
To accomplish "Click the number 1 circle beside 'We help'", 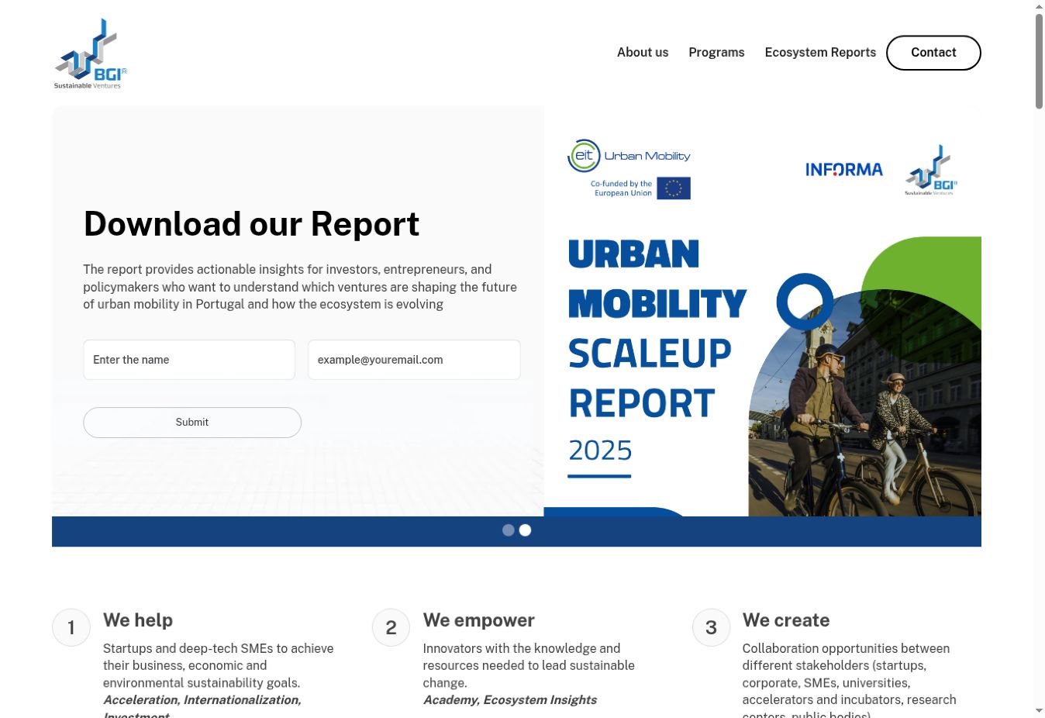I will pyautogui.click(x=71, y=627).
